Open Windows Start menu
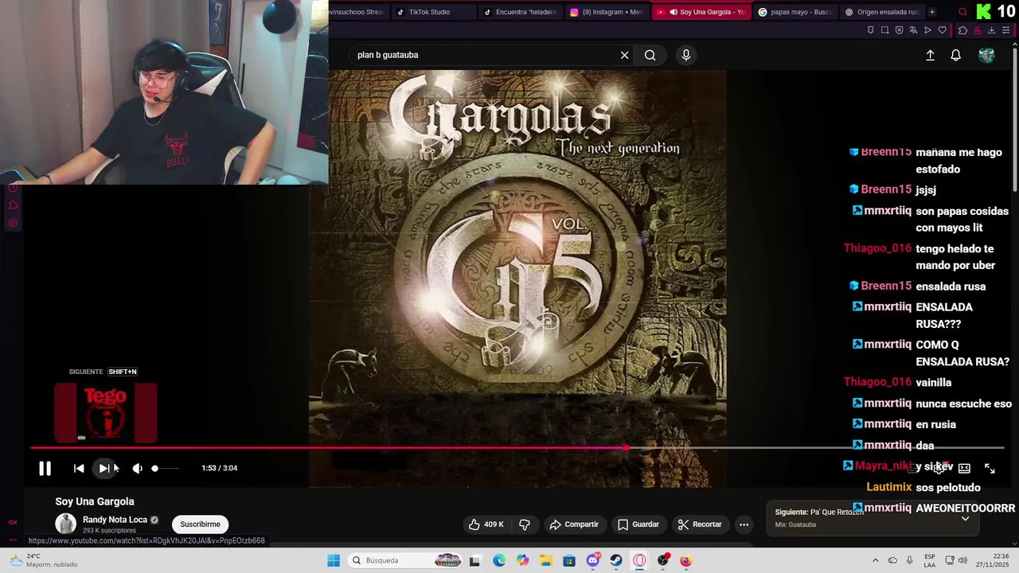 click(x=334, y=560)
